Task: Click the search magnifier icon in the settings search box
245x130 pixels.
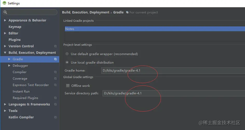Action: tap(5, 12)
